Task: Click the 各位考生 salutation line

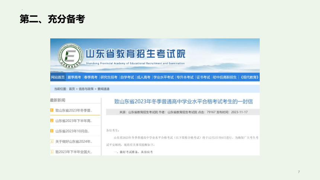Action: click(113, 131)
